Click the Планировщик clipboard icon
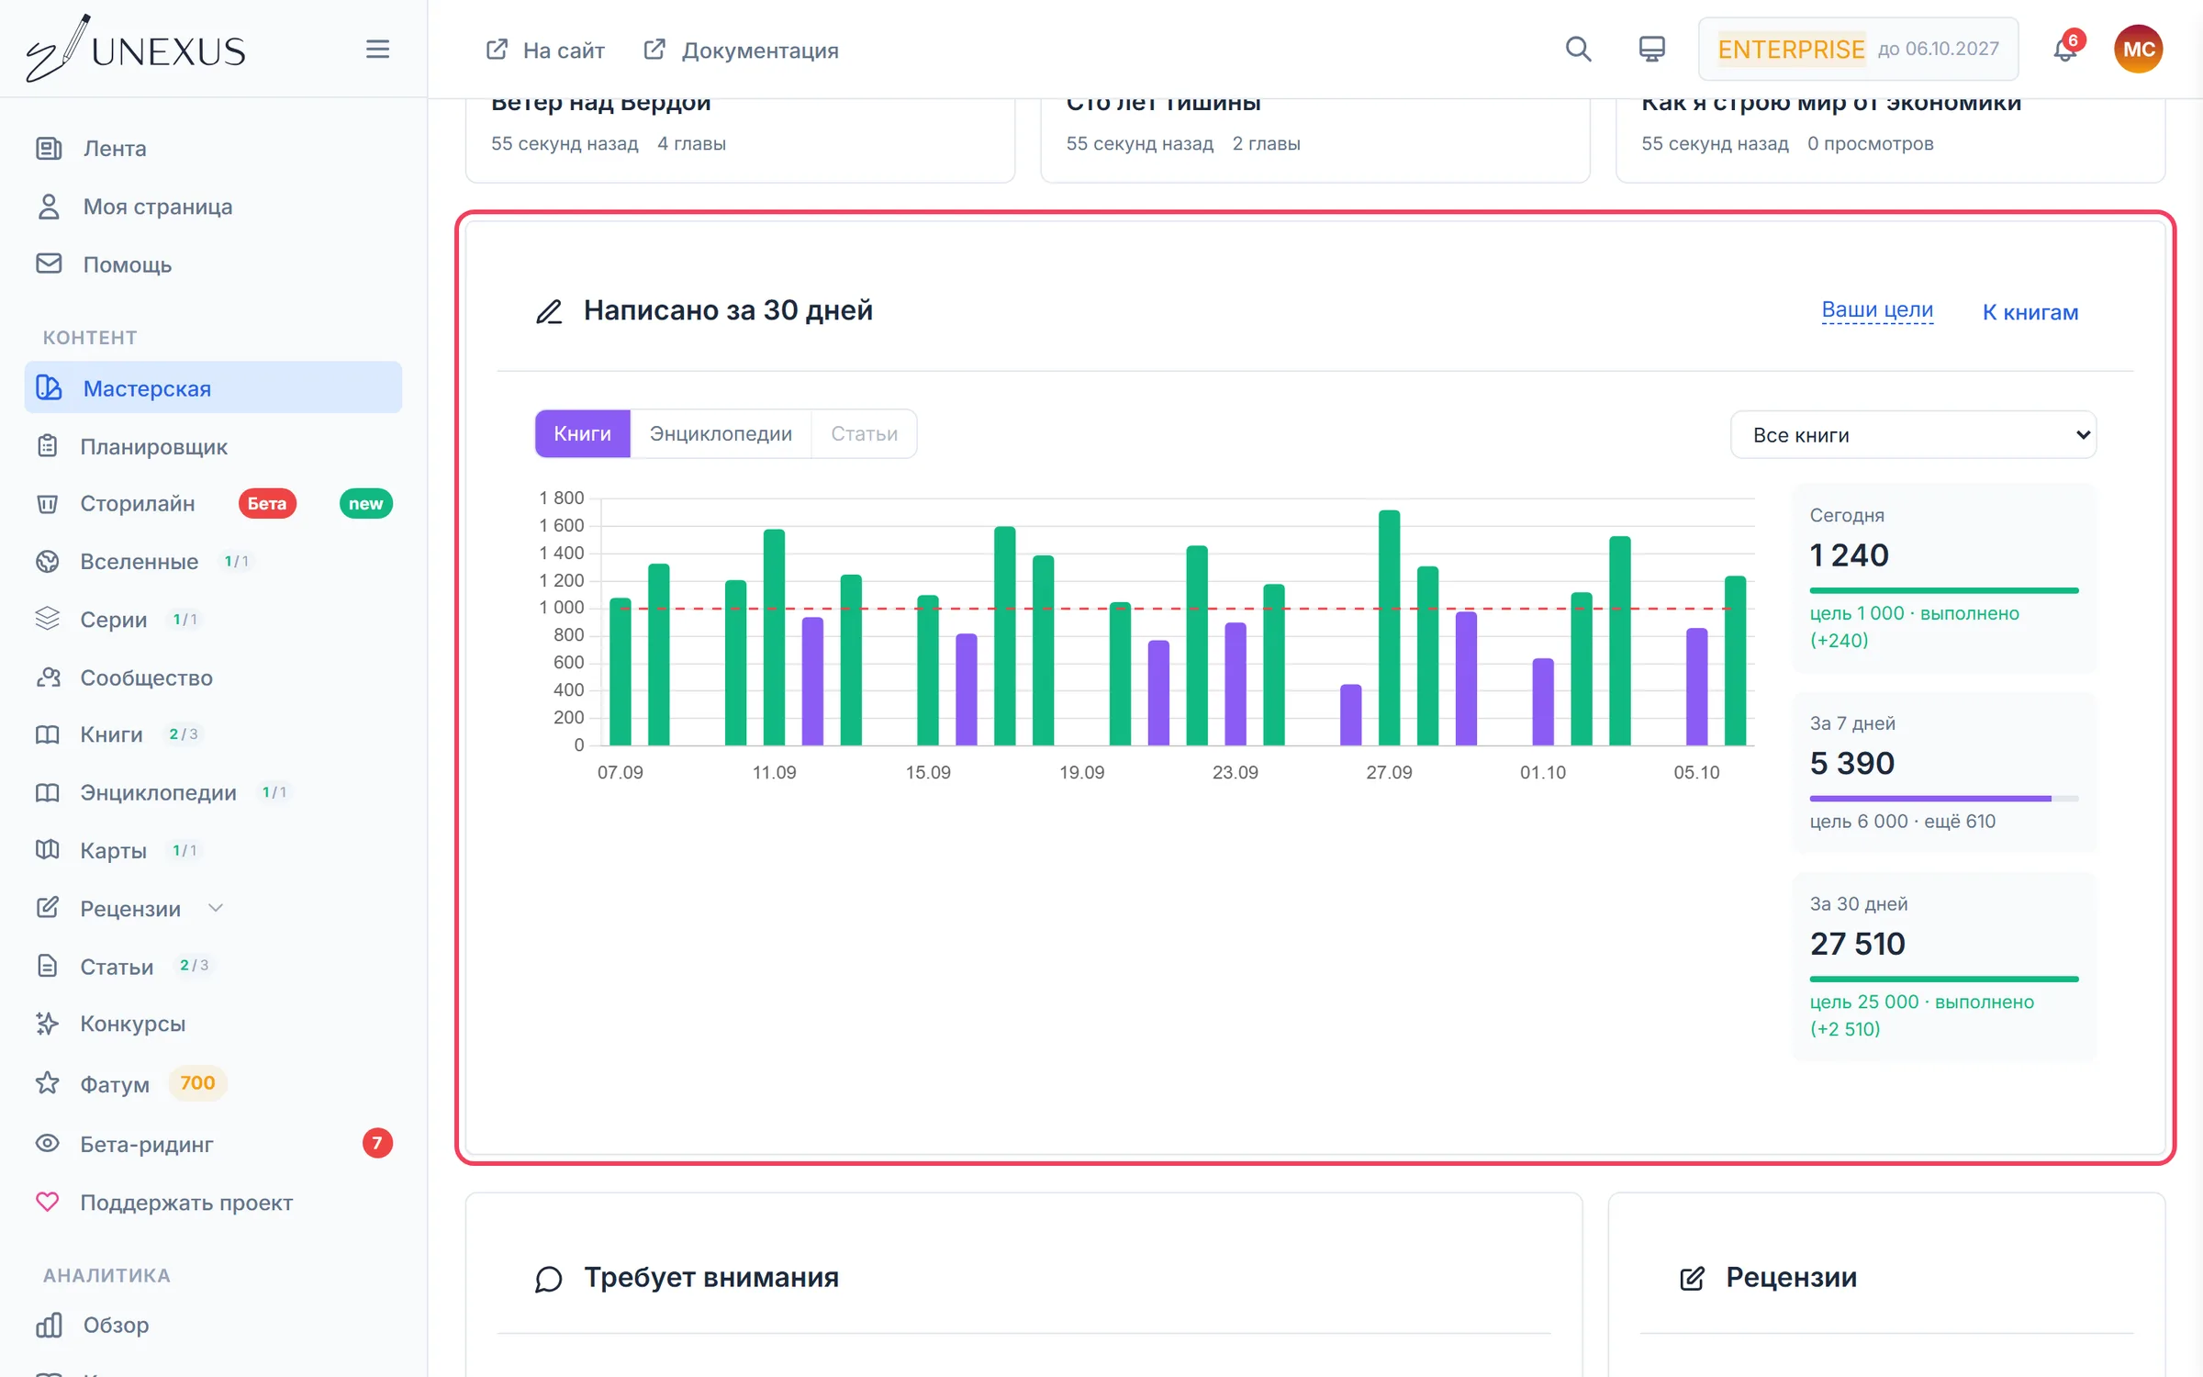This screenshot has width=2203, height=1377. click(x=48, y=446)
